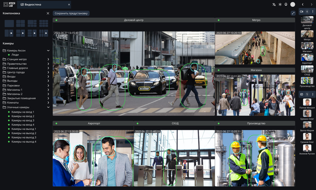Click the Магазин video tile title bar
Image resolution: width=316 pixels, height=190 pixels.
click(255, 70)
